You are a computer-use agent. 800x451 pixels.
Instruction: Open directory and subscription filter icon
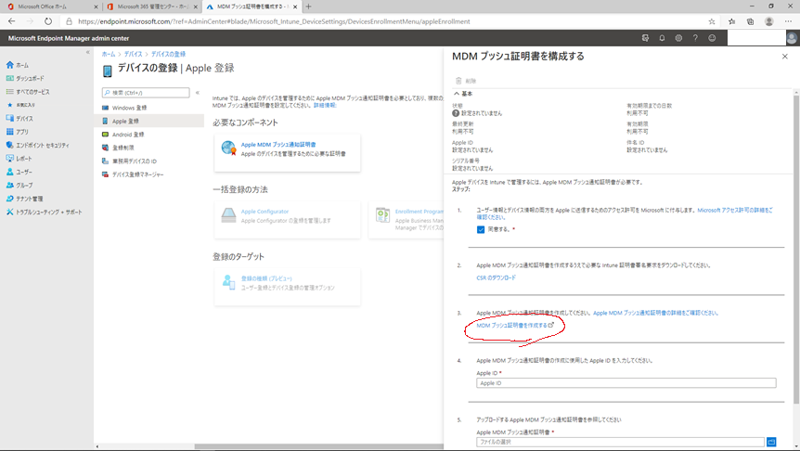[x=645, y=38]
